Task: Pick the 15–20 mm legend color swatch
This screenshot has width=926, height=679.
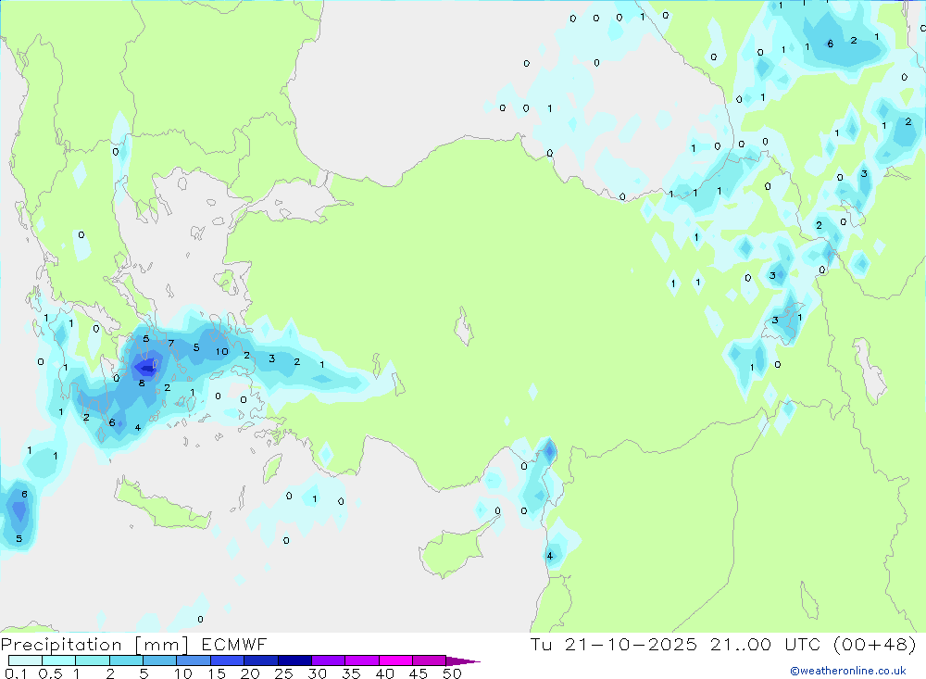Action: tap(228, 660)
